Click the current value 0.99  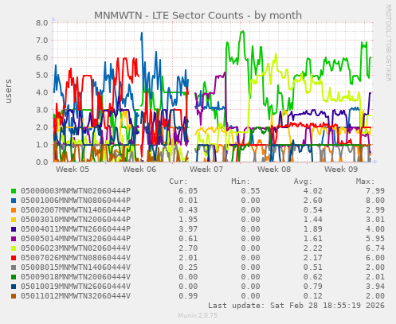pos(188,296)
